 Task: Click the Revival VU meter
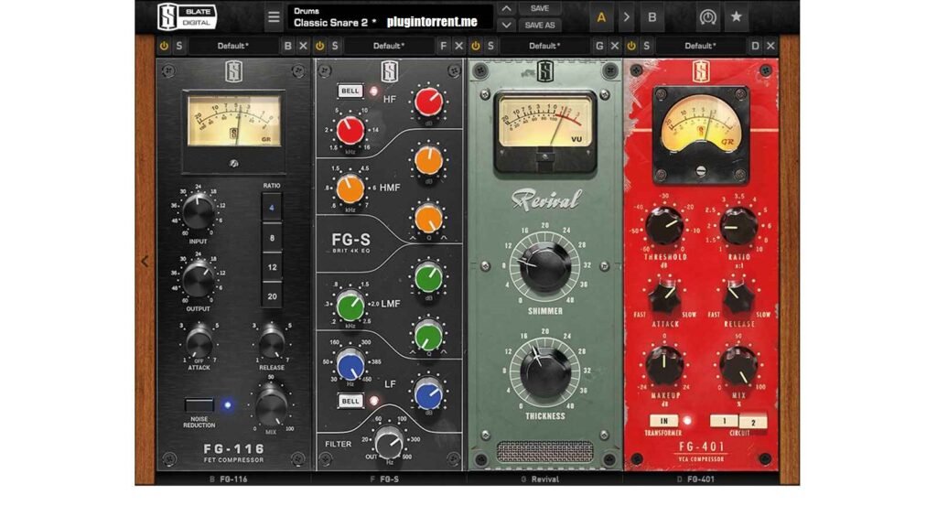pyautogui.click(x=545, y=123)
